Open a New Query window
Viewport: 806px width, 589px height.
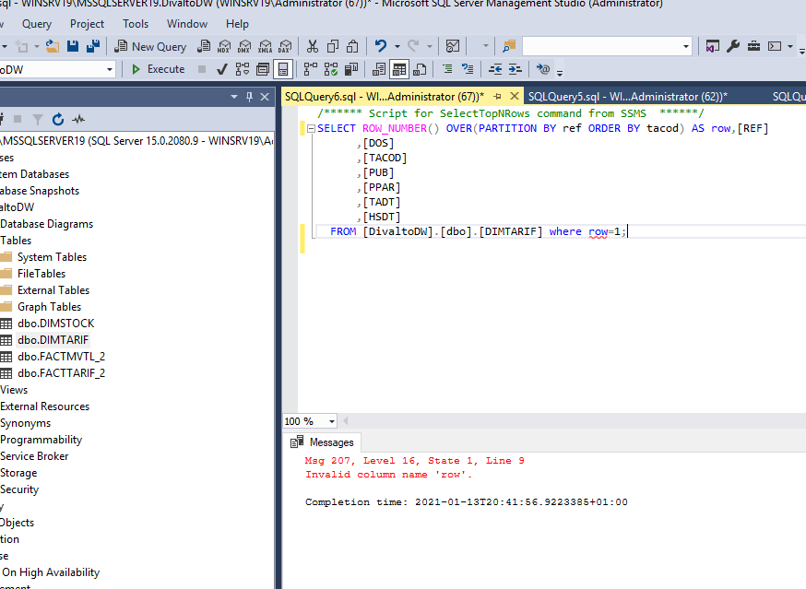click(152, 45)
